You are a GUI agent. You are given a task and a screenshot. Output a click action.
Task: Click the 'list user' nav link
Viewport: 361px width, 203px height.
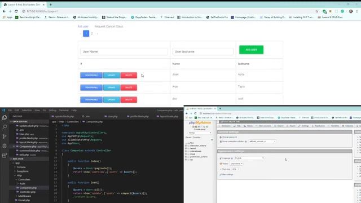83,27
